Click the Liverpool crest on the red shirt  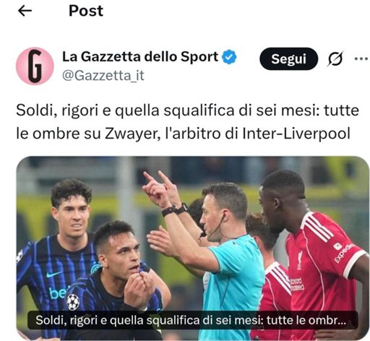click(299, 259)
